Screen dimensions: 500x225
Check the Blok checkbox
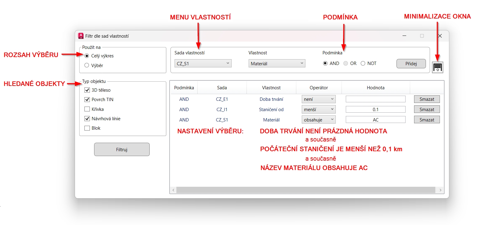coord(87,128)
